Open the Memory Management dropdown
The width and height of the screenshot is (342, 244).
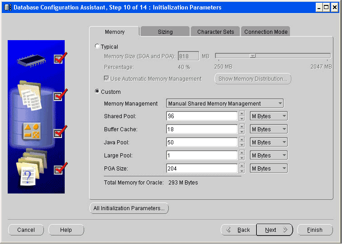coord(225,104)
